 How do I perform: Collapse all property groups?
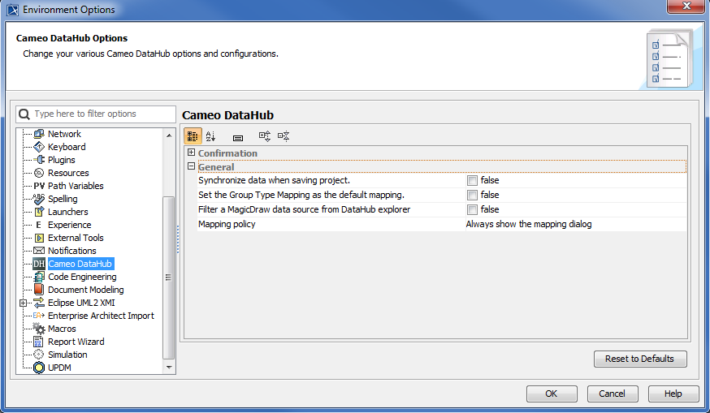[x=284, y=136]
